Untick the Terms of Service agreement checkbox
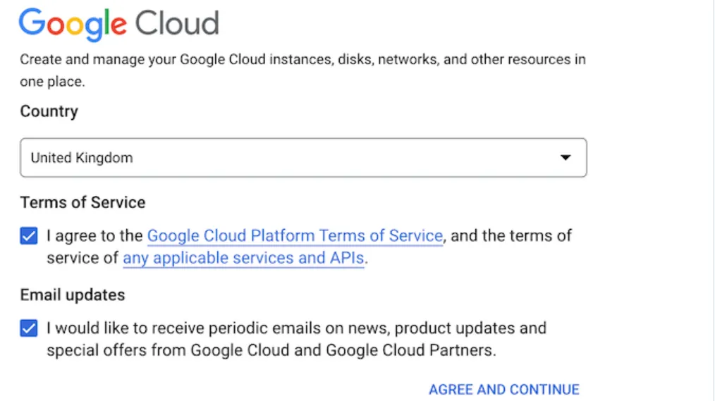Screen dimensions: 715x401 [x=29, y=236]
